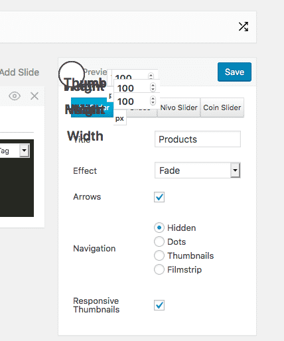
Task: Select the Hidden navigation radio button
Action: 159,228
